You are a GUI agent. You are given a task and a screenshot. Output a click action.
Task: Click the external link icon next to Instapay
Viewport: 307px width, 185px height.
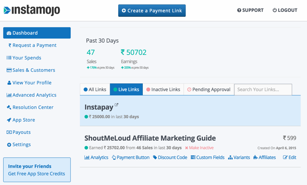click(x=116, y=105)
